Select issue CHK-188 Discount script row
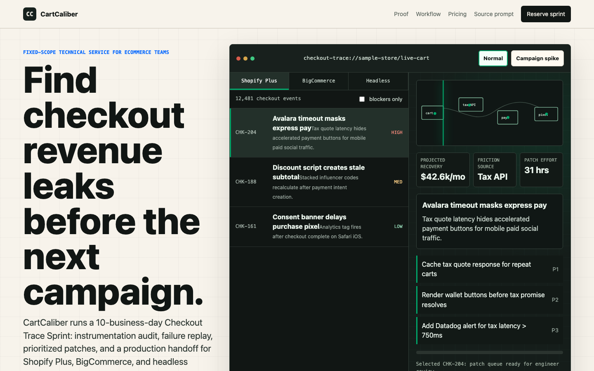The image size is (594, 371). [x=319, y=182]
